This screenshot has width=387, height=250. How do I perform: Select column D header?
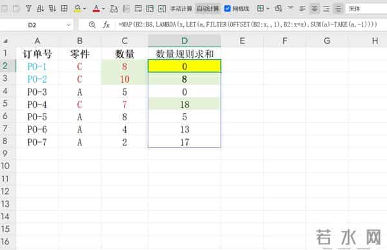184,41
